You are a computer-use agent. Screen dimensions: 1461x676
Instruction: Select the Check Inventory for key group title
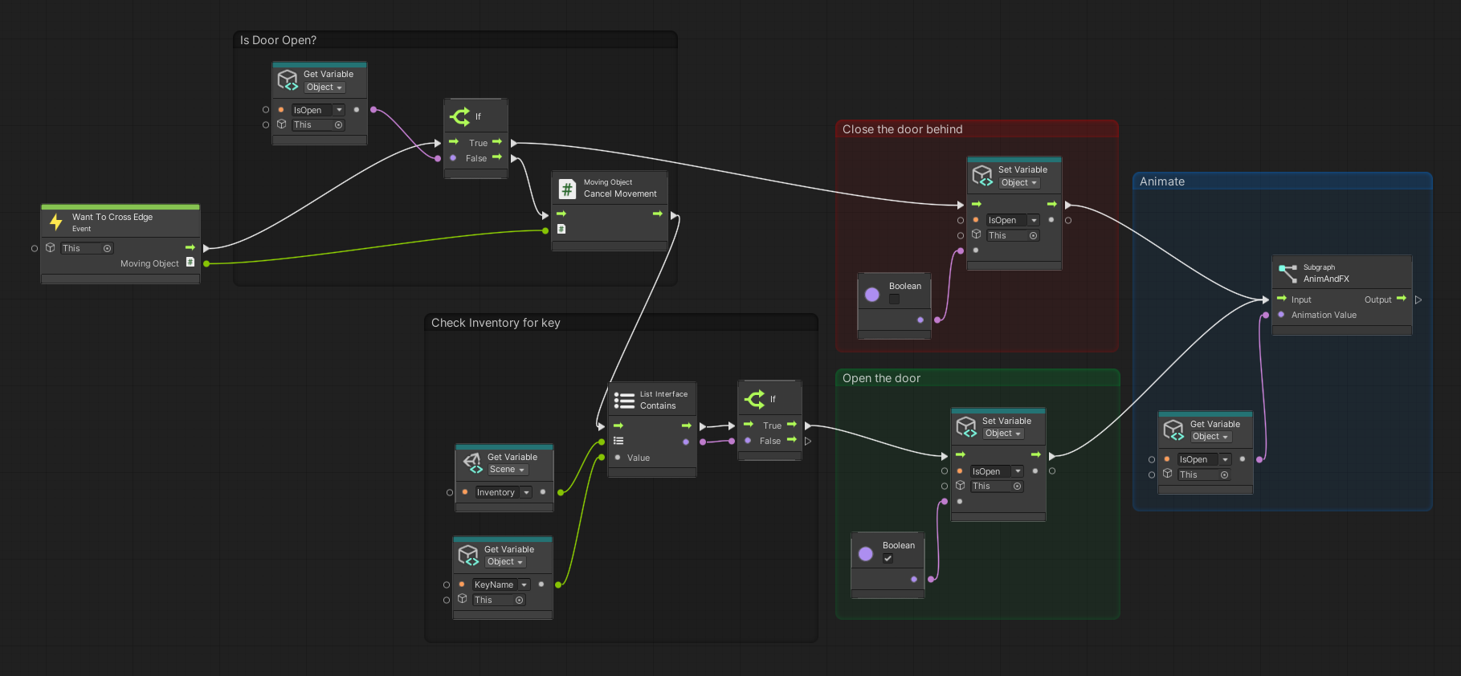[x=496, y=323]
